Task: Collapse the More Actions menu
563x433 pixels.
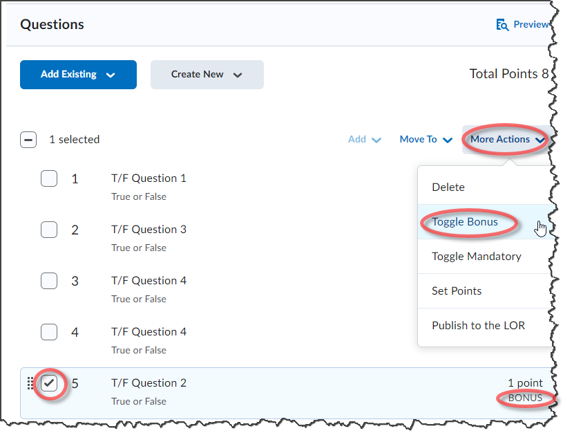Action: coord(507,140)
